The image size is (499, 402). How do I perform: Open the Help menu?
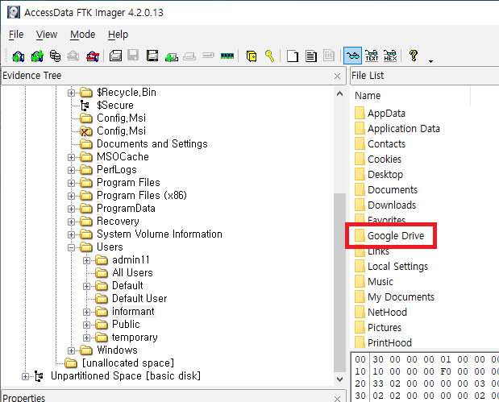118,35
